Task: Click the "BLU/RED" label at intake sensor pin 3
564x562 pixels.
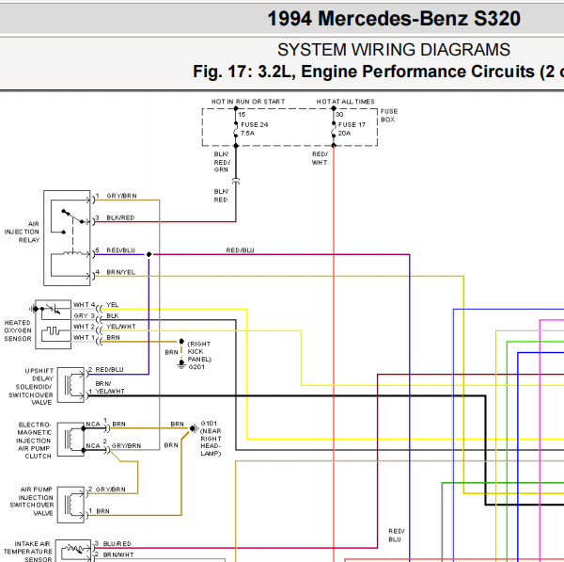Action: [117, 543]
